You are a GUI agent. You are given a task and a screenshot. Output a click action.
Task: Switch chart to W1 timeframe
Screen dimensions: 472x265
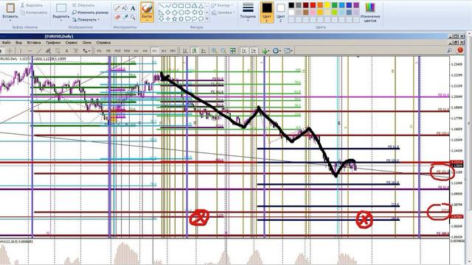click(164, 51)
